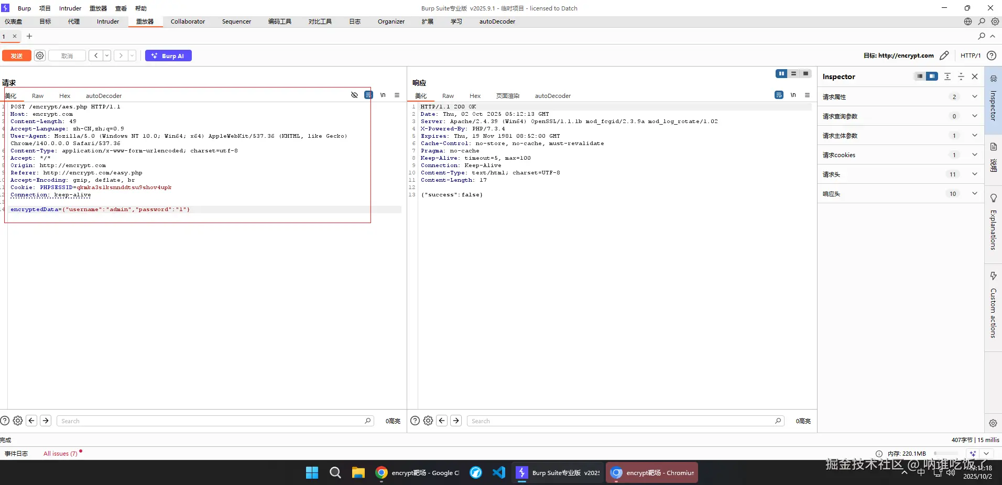Viewport: 1002px width, 485px height.
Task: Open Visual Studio Code from taskbar
Action: 499,472
